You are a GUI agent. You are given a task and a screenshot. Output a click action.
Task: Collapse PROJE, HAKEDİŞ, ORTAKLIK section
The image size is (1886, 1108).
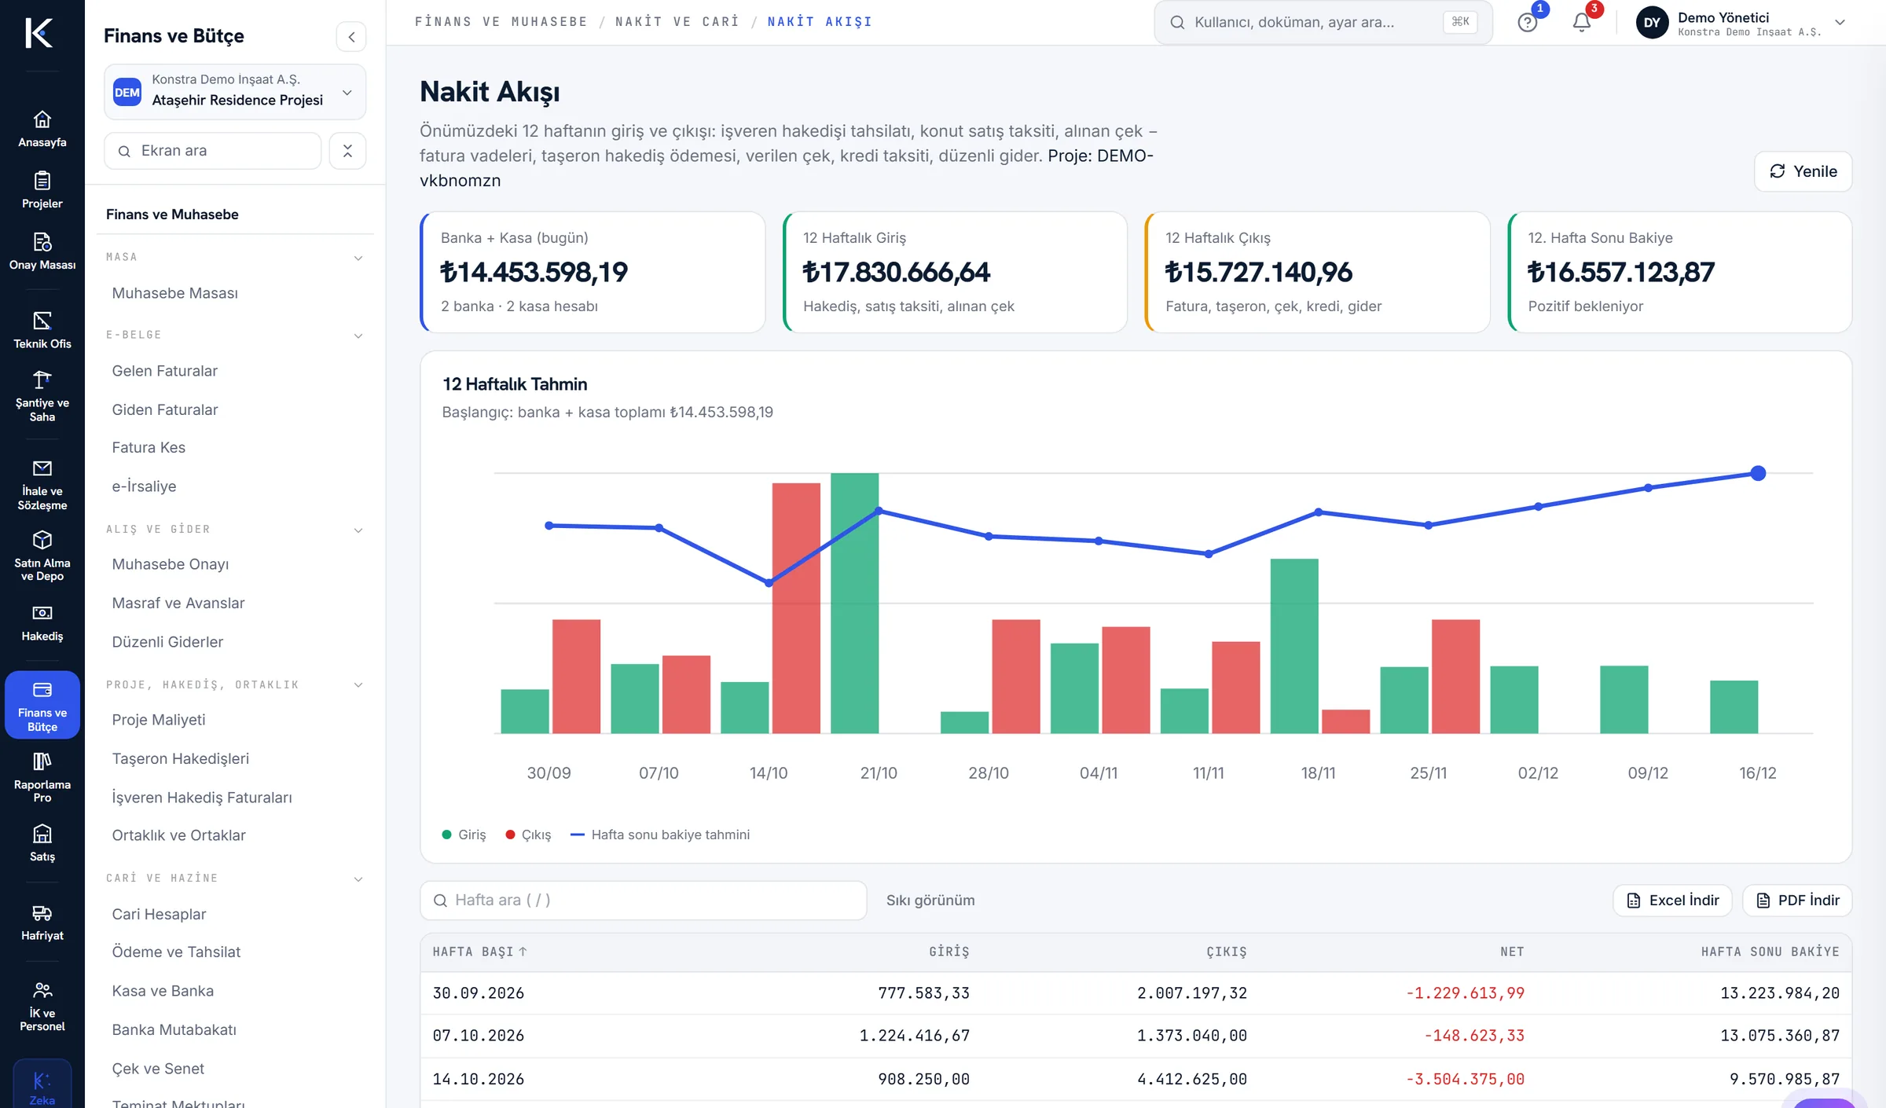[x=358, y=684]
